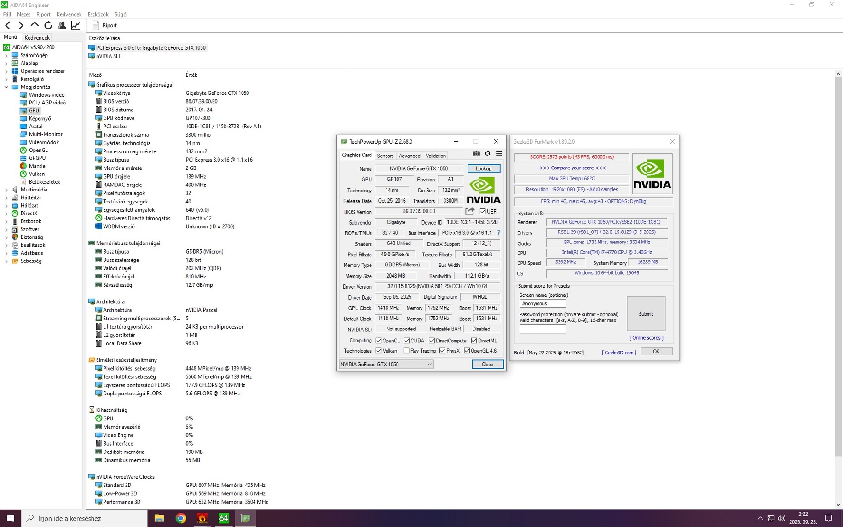Toggle the Ray Tracing checkbox
Image resolution: width=843 pixels, height=527 pixels.
[x=406, y=351]
